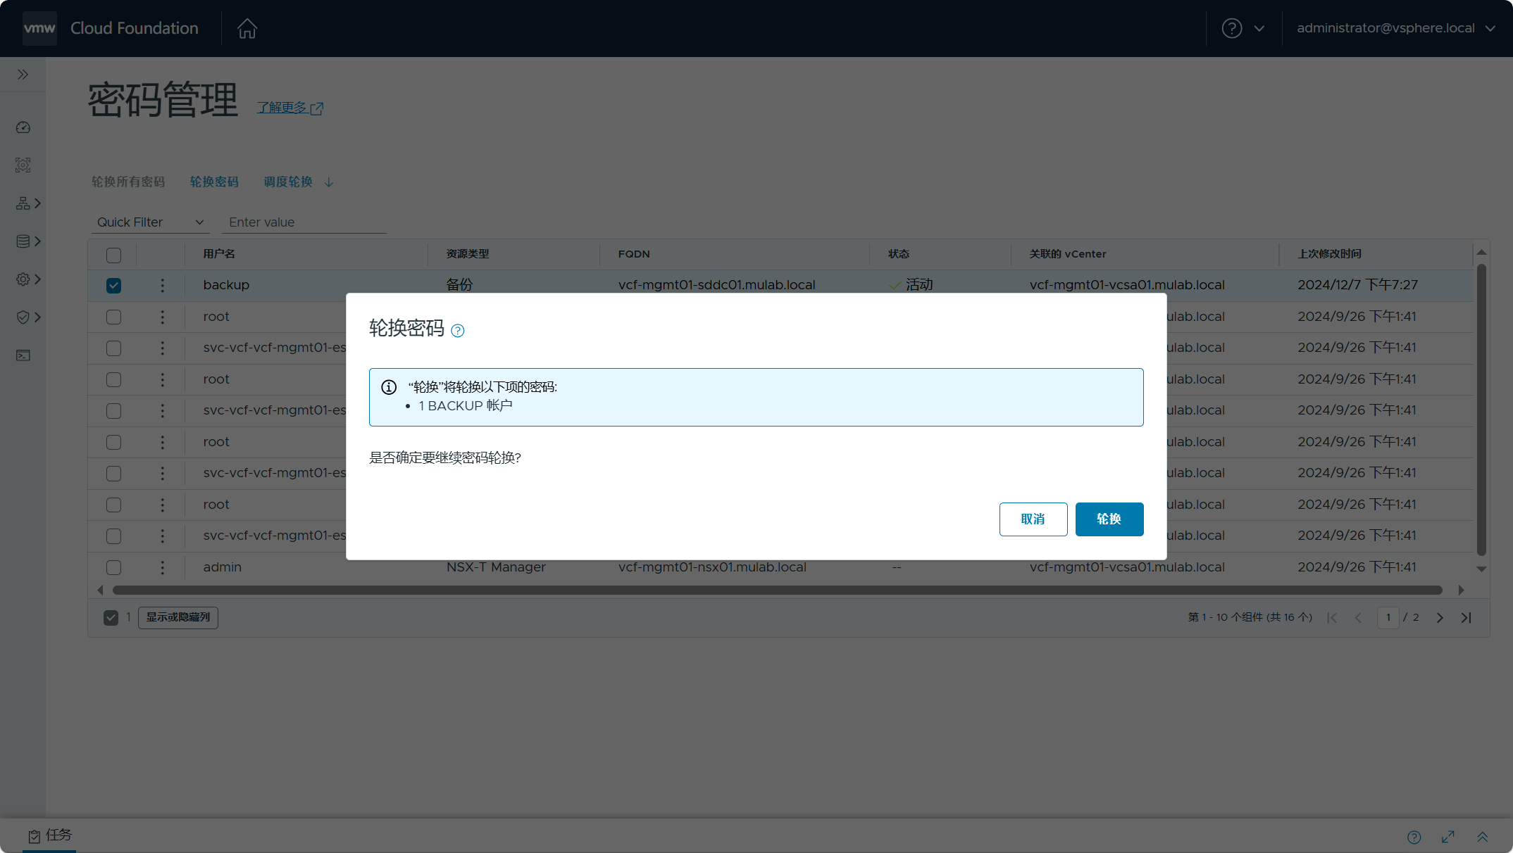Click the info icon in the dialog alert
The image size is (1513, 853).
coord(389,387)
